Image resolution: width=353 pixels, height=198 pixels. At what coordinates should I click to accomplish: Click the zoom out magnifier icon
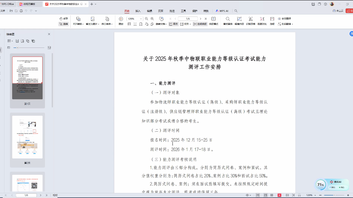tap(146, 19)
